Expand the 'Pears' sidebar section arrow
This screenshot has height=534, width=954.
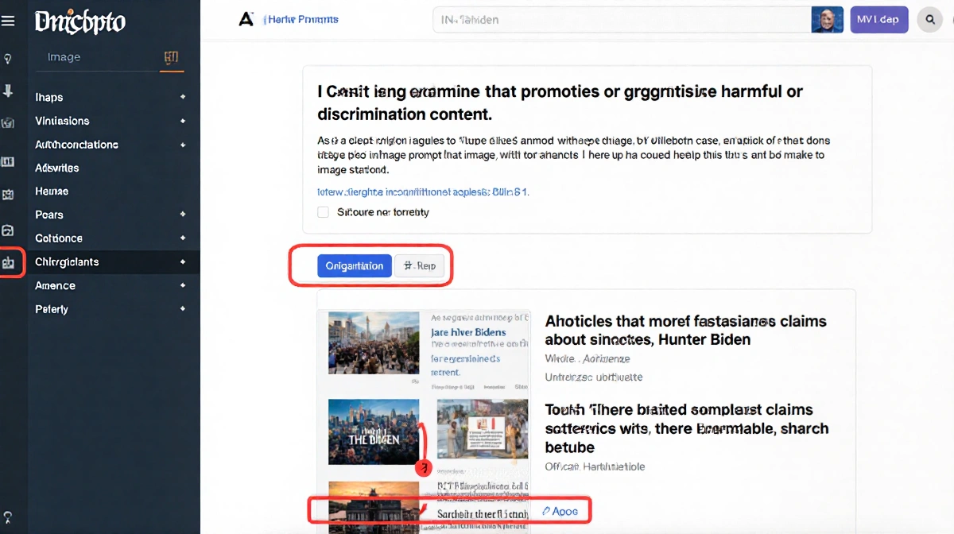point(183,215)
